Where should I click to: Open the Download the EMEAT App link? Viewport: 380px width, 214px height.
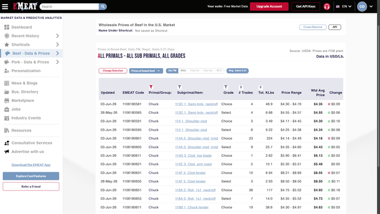click(x=31, y=165)
